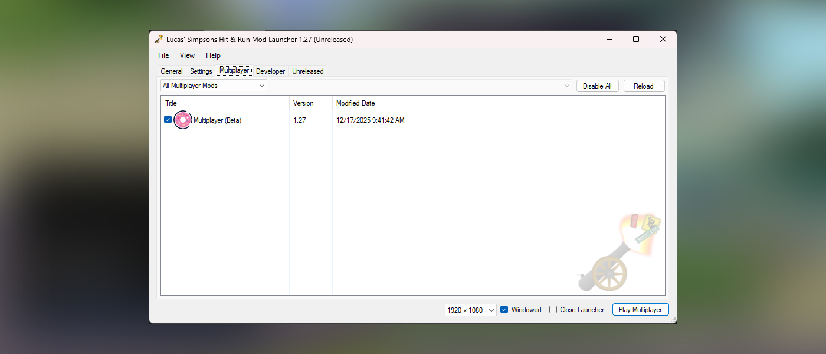The height and width of the screenshot is (354, 826).
Task: Switch to the Unreleased tab
Action: point(307,71)
